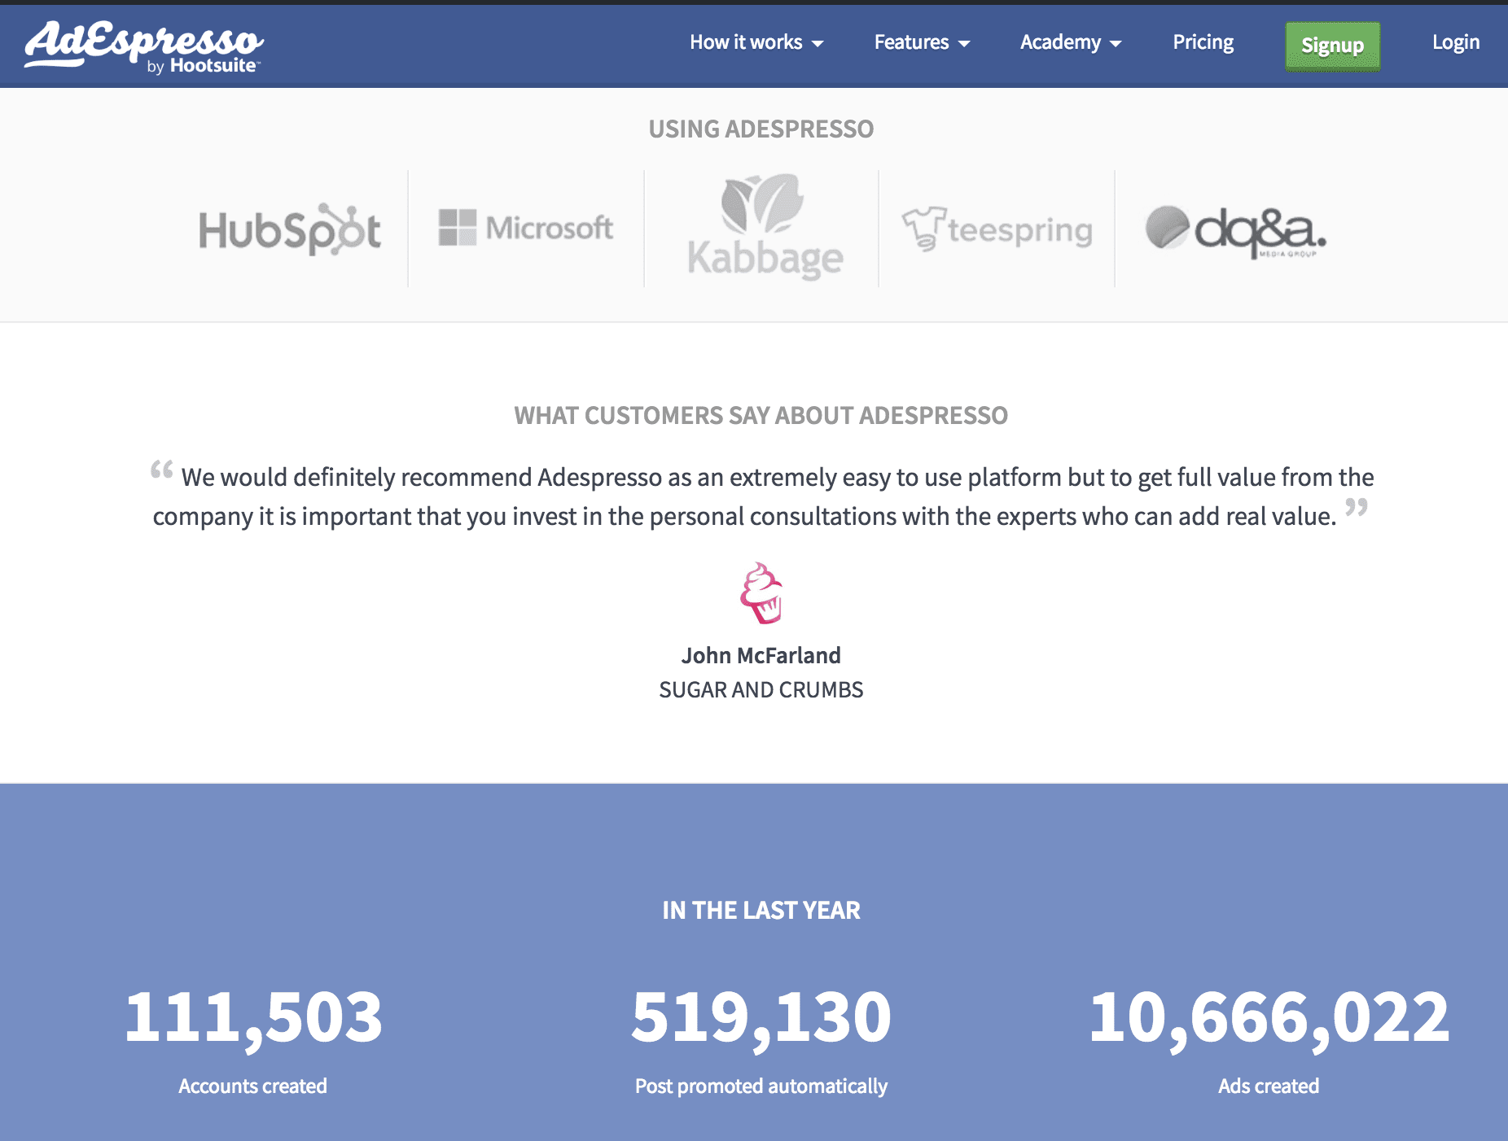The image size is (1508, 1141).
Task: Expand the Features menu
Action: point(922,42)
